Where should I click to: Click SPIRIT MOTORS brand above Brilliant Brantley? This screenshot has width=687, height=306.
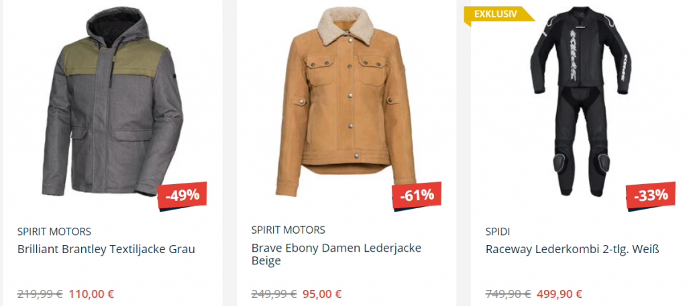pos(54,232)
